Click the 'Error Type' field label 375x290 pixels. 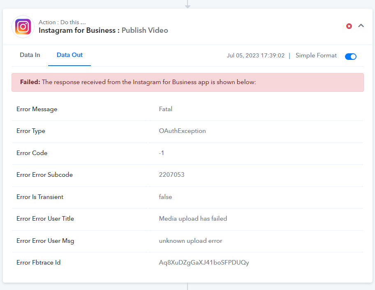coord(31,131)
